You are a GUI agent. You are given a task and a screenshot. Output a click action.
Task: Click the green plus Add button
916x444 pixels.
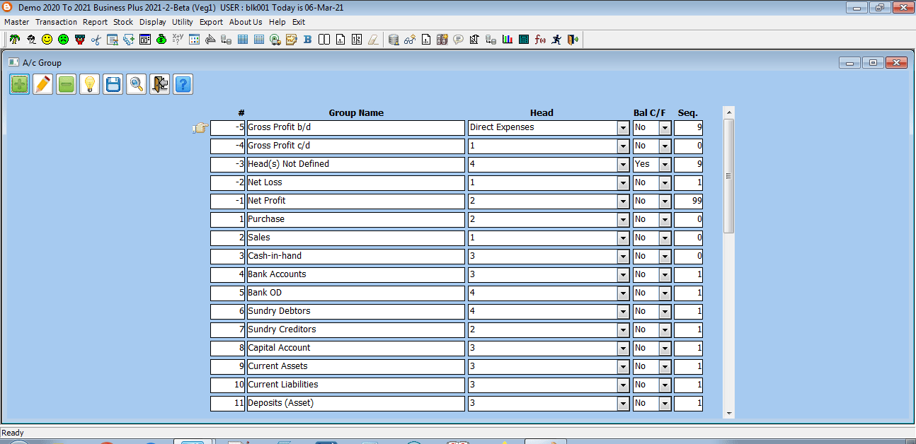click(20, 85)
